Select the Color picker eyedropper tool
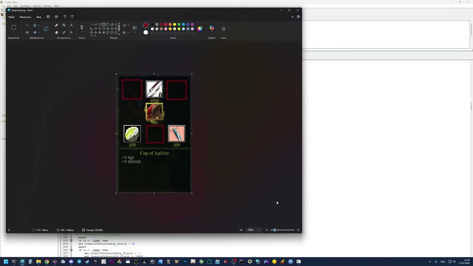The height and width of the screenshot is (266, 473). [64, 33]
